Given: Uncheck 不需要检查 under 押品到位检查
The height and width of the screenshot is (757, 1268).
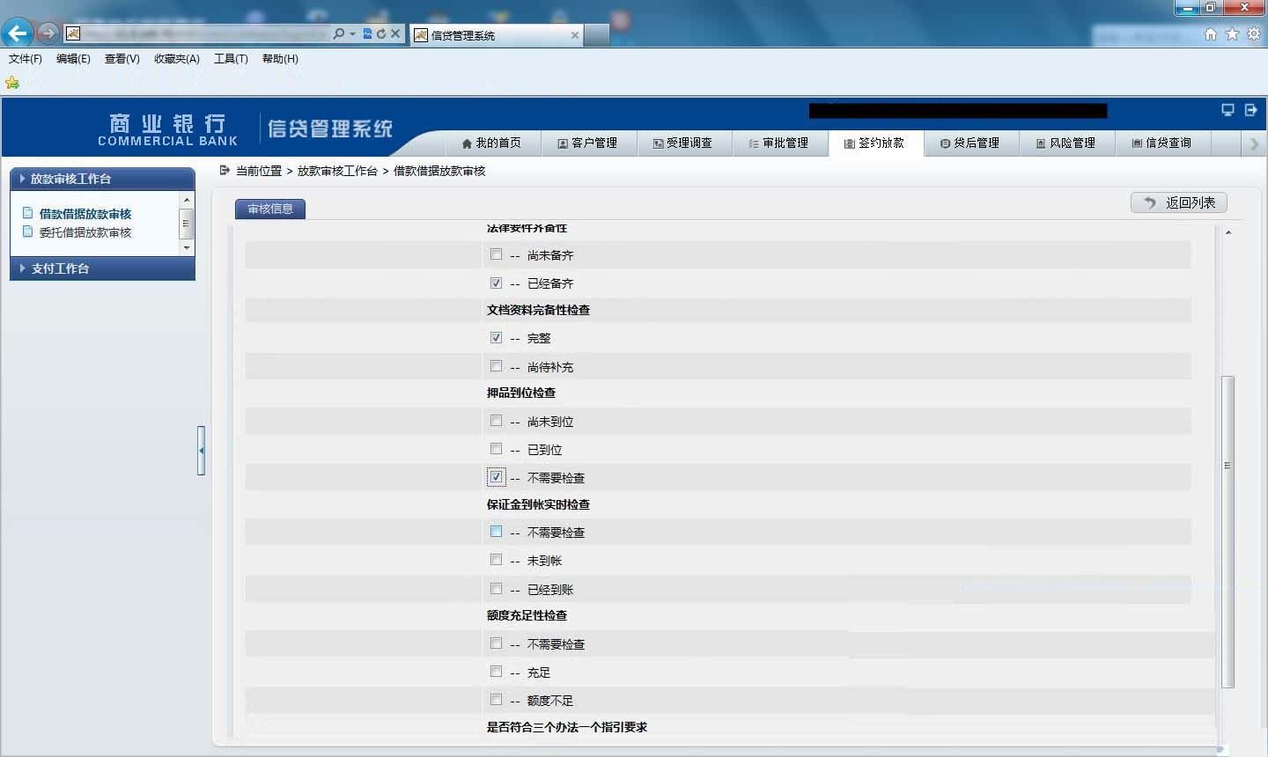Looking at the screenshot, I should pos(497,476).
